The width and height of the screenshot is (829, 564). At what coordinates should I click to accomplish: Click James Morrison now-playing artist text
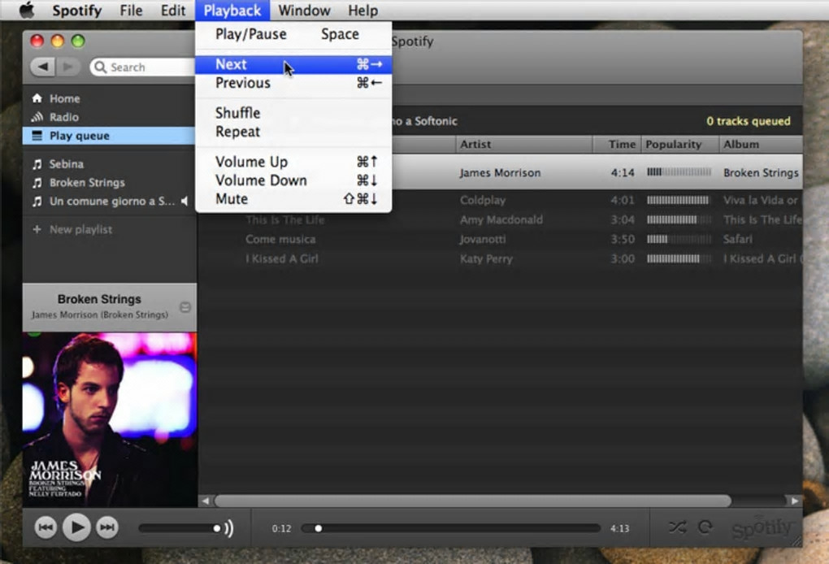99,315
